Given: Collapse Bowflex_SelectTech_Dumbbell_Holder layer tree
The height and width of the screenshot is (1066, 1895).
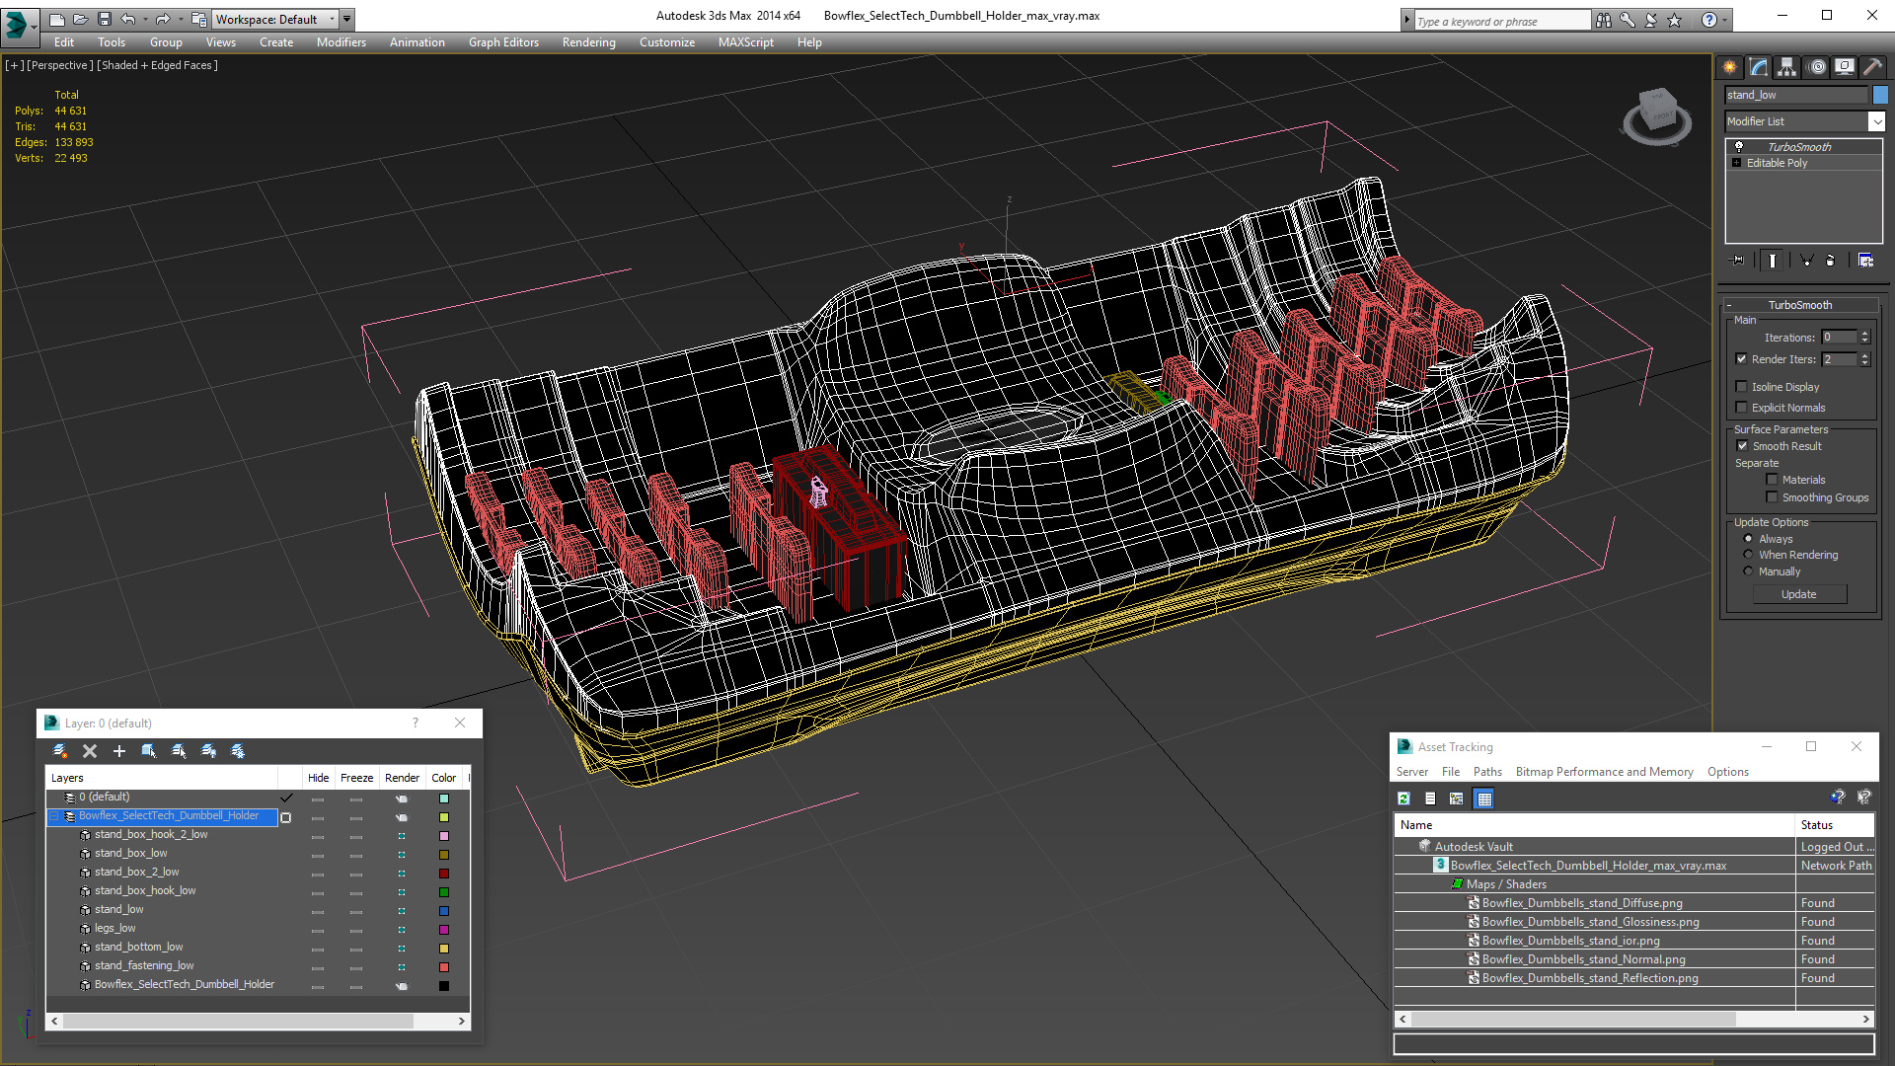Looking at the screenshot, I should (x=55, y=816).
